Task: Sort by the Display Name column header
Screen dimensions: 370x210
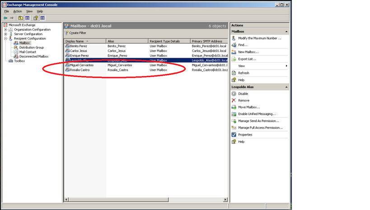Action: click(x=85, y=41)
